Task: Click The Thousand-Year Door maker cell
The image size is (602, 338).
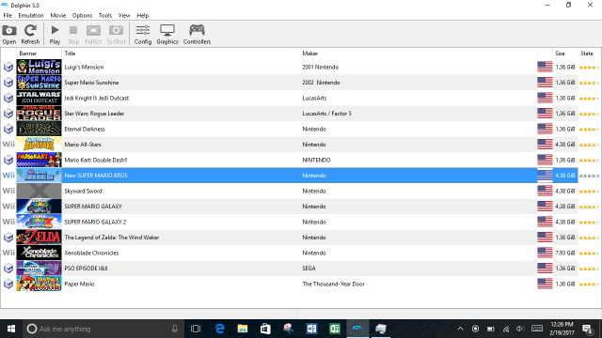Action: tap(333, 284)
